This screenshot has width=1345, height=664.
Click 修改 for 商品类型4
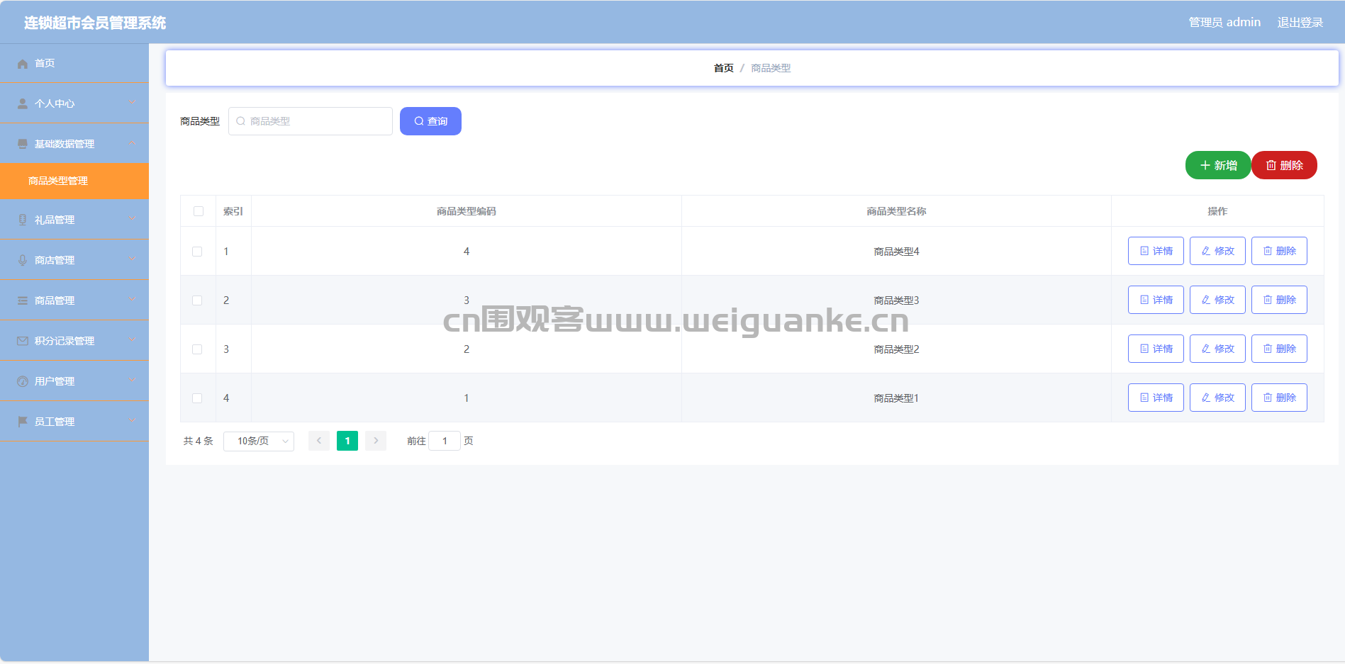pyautogui.click(x=1217, y=251)
